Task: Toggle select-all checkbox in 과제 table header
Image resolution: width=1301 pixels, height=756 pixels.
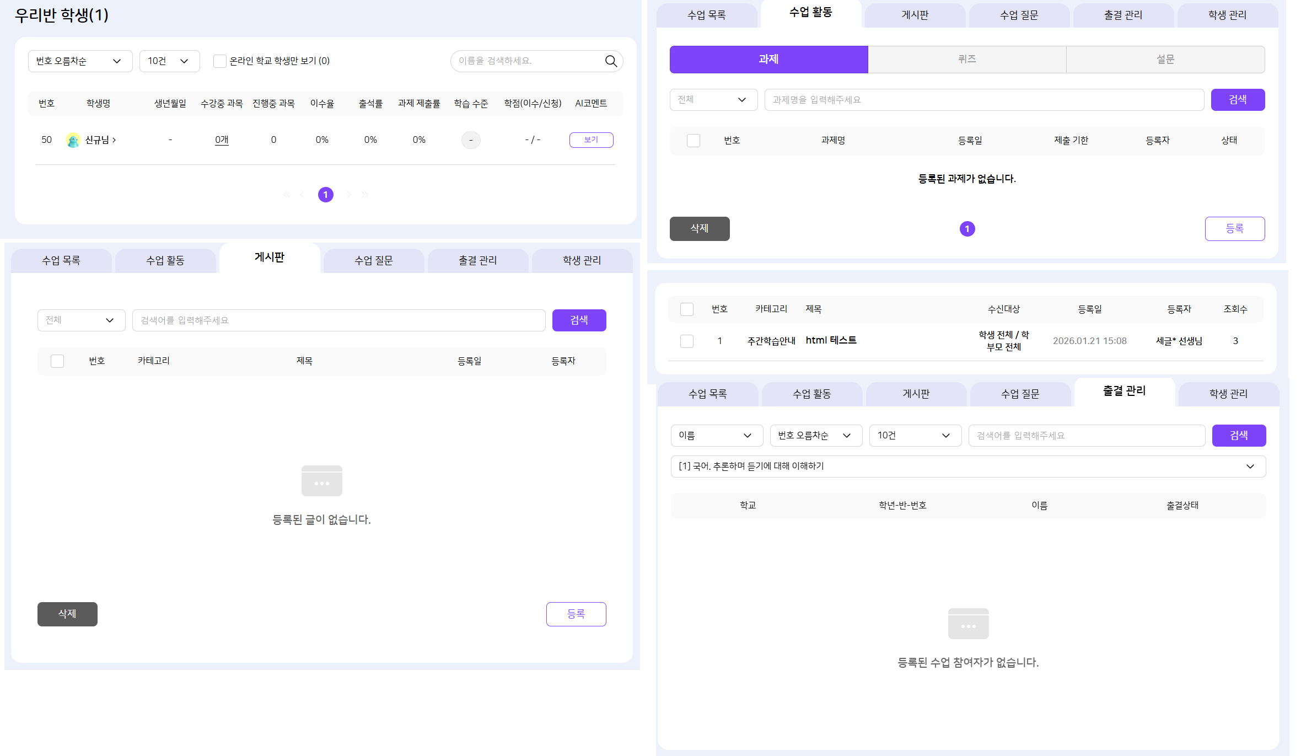Action: (693, 141)
